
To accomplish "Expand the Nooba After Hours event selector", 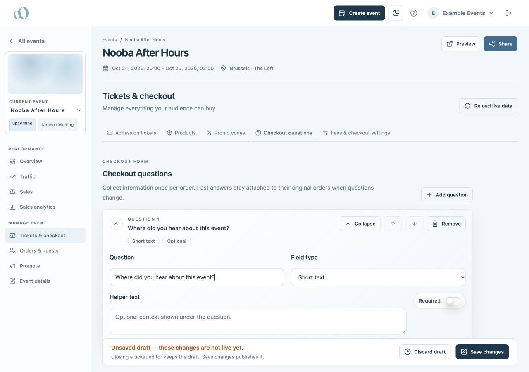I will [45, 110].
